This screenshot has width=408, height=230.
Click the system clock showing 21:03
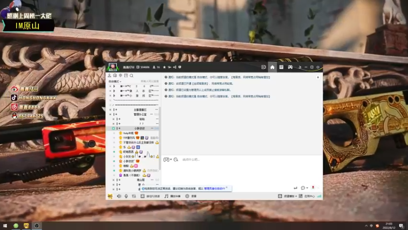[389, 225]
